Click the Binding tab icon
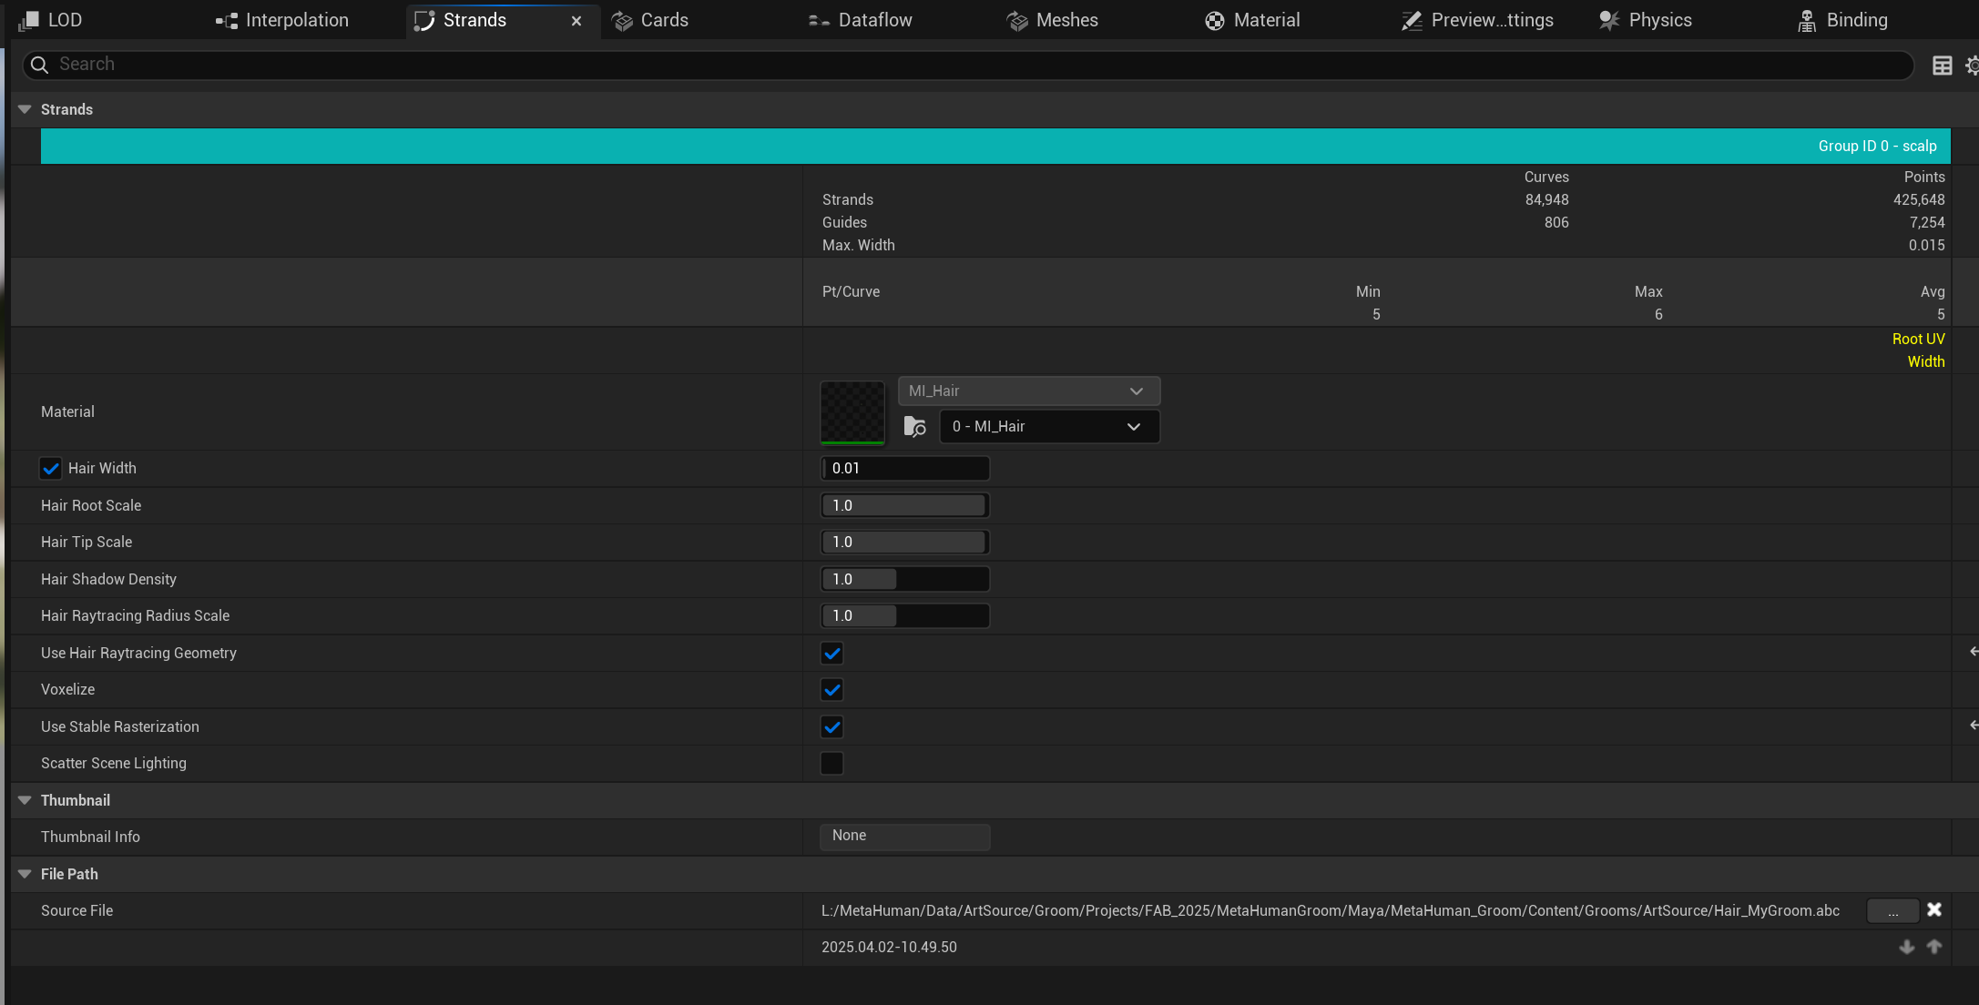Viewport: 1979px width, 1005px height. (x=1808, y=21)
